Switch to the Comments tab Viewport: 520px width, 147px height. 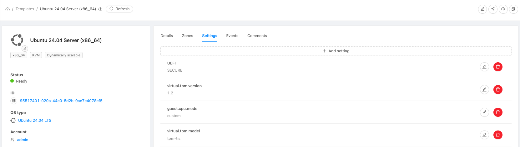click(257, 36)
